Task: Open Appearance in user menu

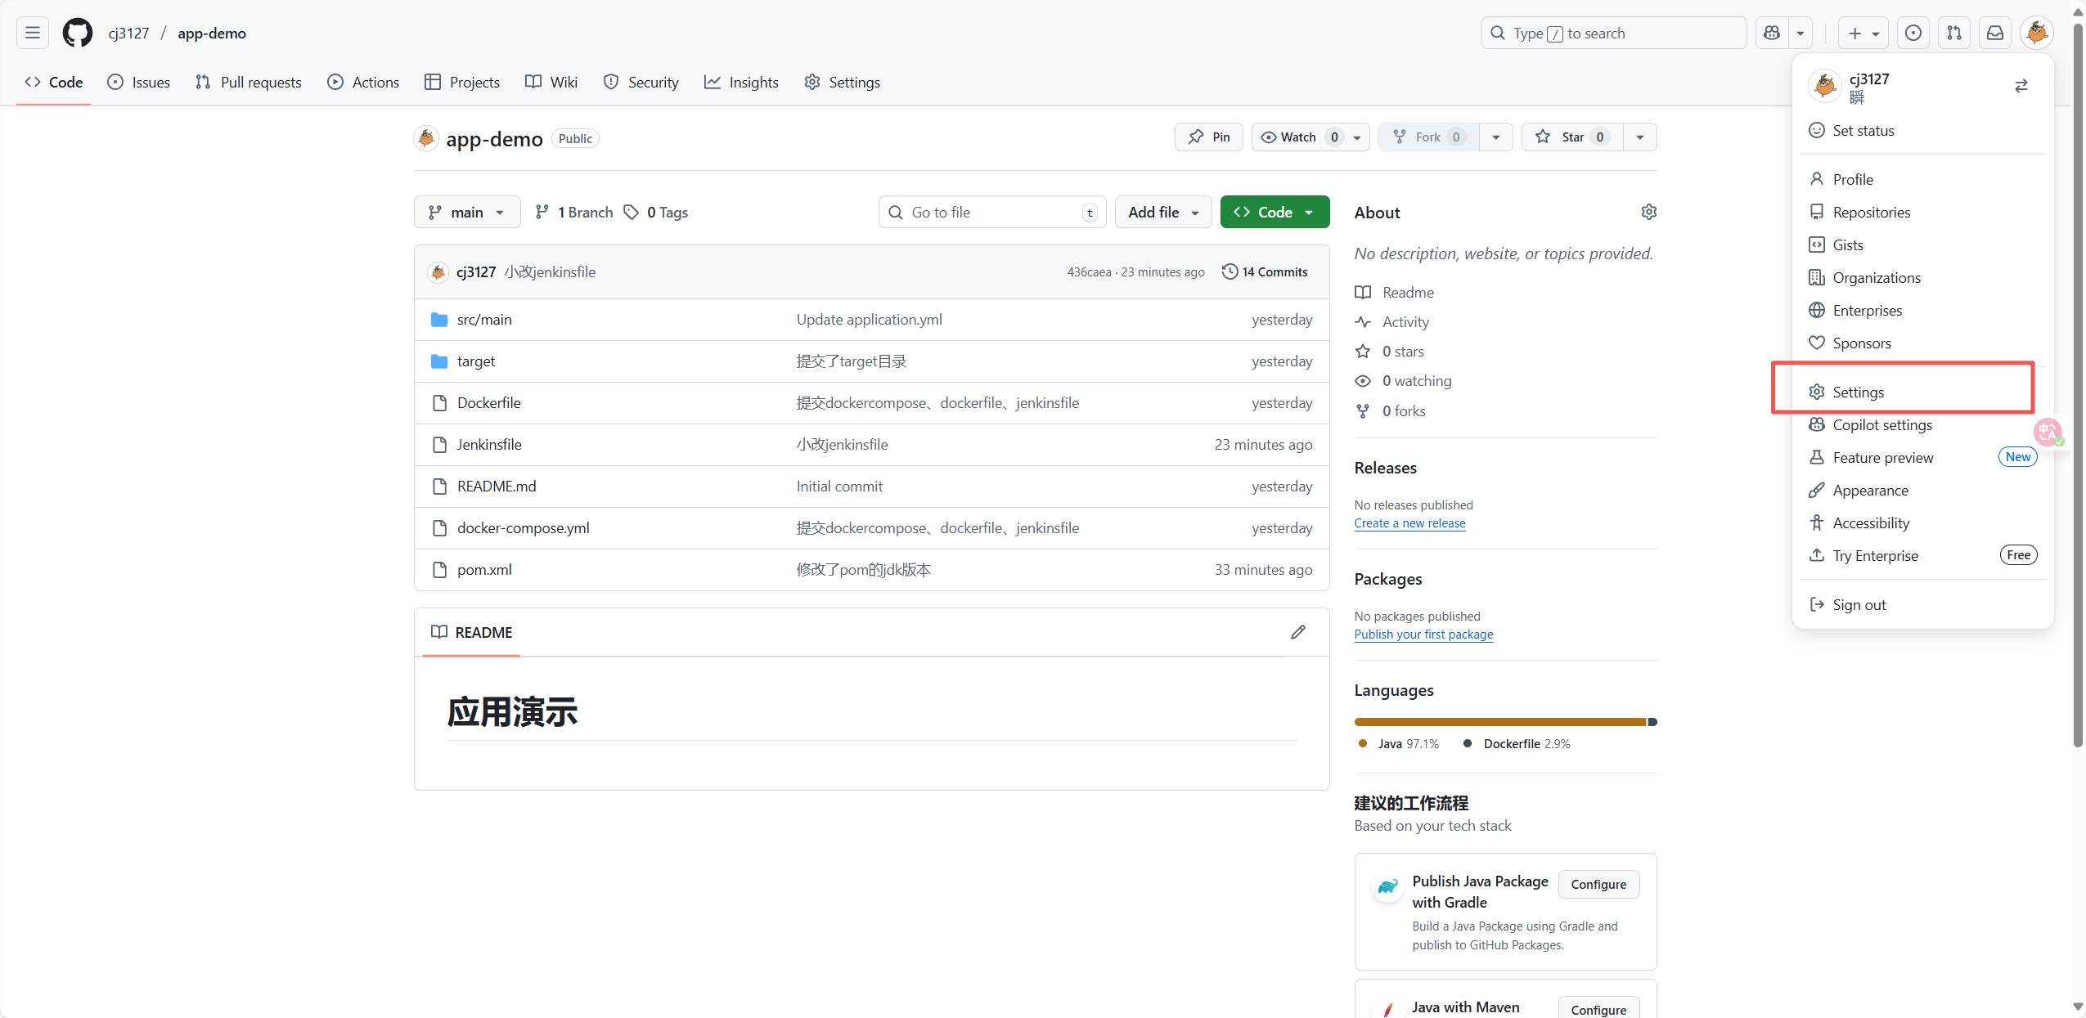Action: 1922,490
